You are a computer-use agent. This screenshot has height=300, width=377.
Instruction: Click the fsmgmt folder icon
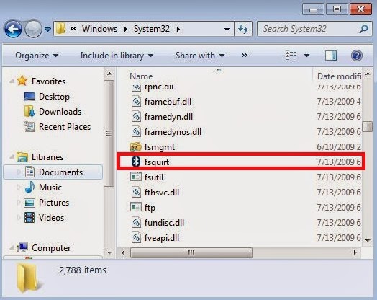tap(136, 147)
